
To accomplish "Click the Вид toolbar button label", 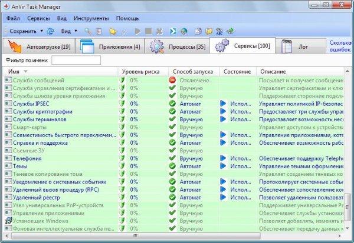I will (x=66, y=31).
